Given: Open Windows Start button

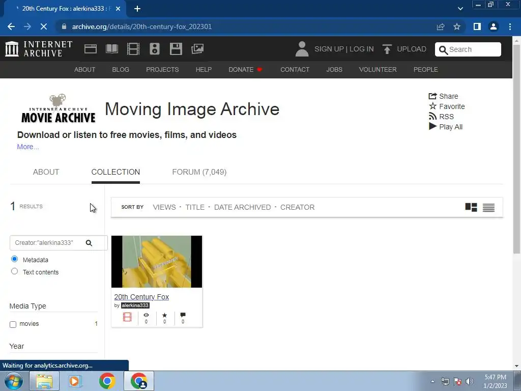Looking at the screenshot, I should click(13, 381).
